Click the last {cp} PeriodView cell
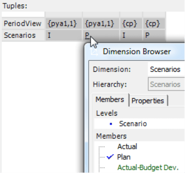The image size is (185, 173). point(154,23)
